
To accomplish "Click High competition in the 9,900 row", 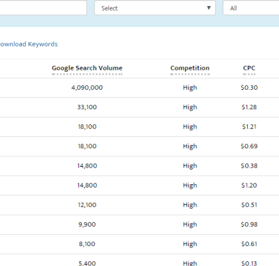I will coord(190,225).
